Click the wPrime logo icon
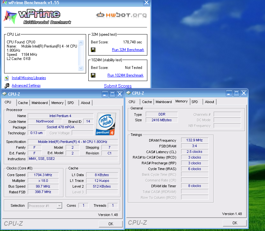Viewport: 265px width, 231px height. point(10,17)
